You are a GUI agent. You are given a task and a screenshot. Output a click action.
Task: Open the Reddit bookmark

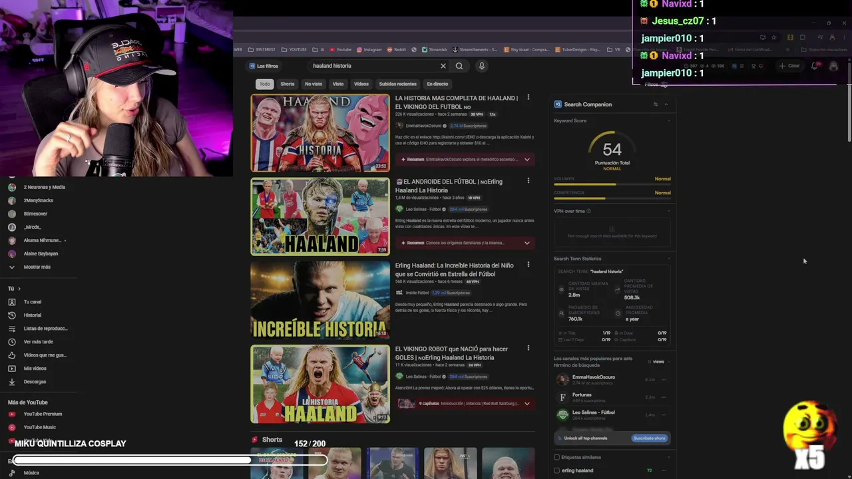397,49
